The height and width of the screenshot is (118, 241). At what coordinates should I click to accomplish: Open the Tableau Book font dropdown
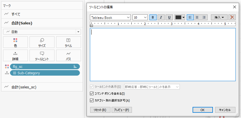point(110,17)
